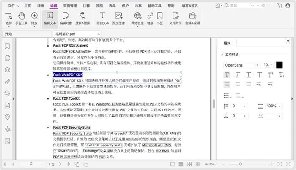Open the attachments paperclip sidebar panel

point(7,81)
